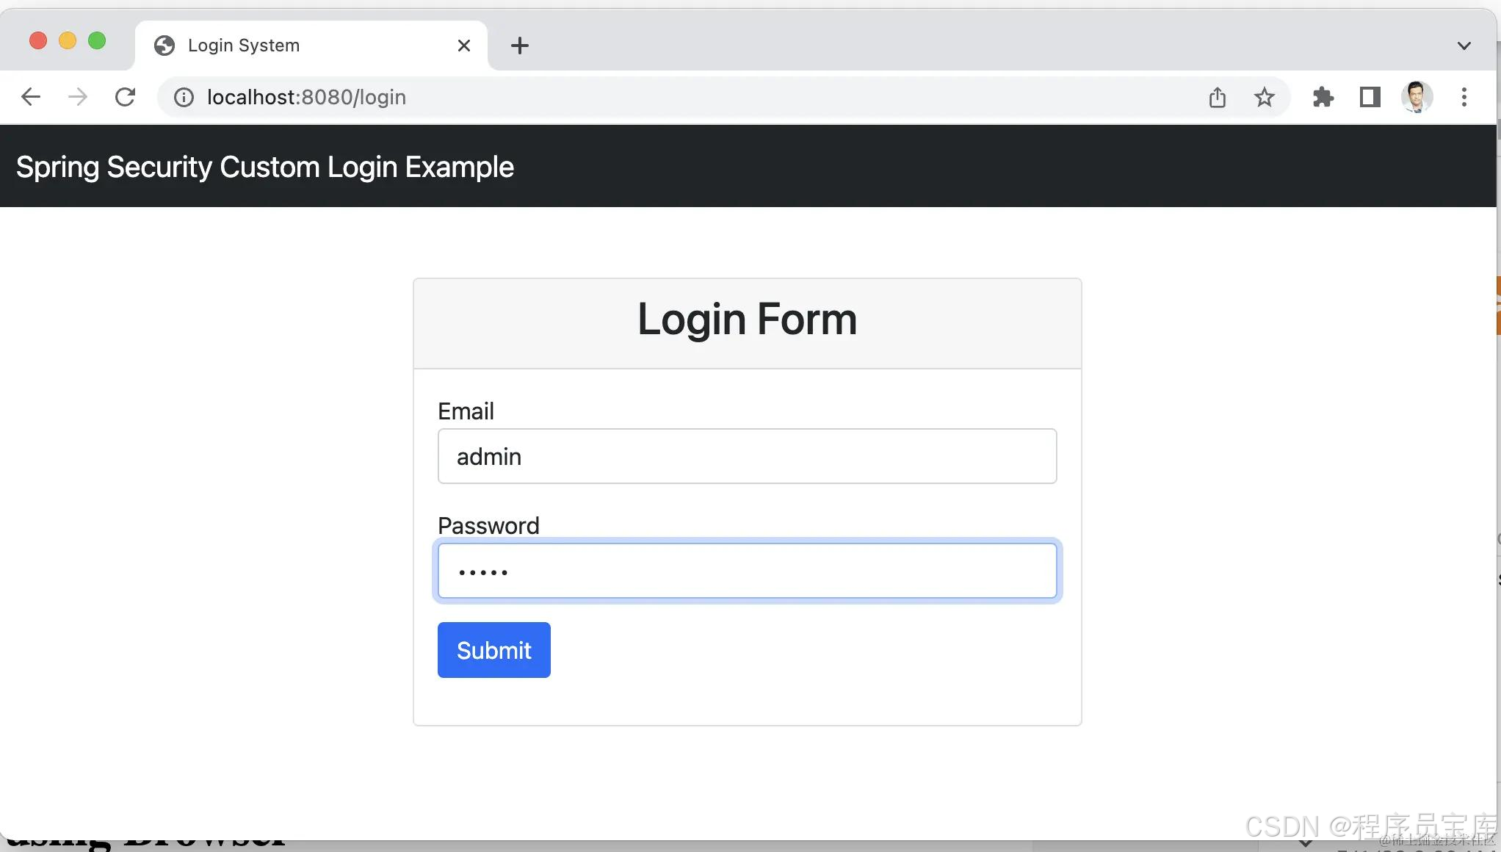Open the extensions puzzle icon
Image resolution: width=1501 pixels, height=852 pixels.
(1323, 96)
